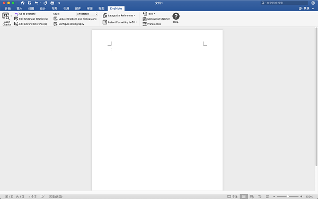This screenshot has width=318, height=199.
Task: Select the EndNote ribbon tab
Action: (x=116, y=8)
